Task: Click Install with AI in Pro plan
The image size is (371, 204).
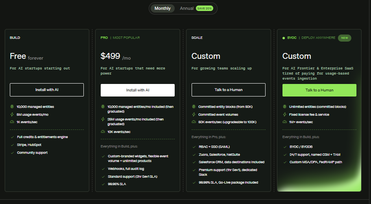Action: [138, 90]
